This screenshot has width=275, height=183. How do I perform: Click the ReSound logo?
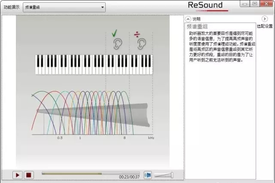coord(206,6)
